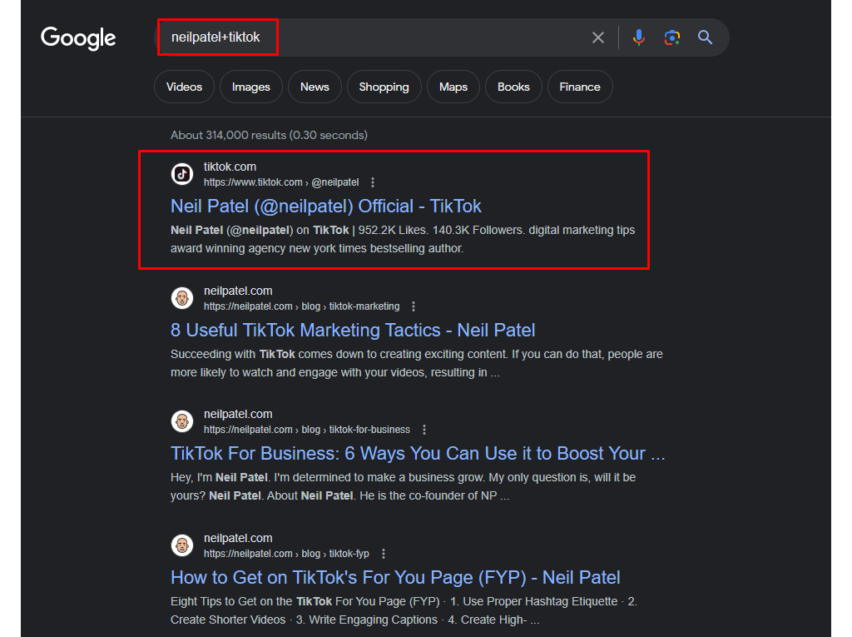Click snippet starting Succeeding with TikTok
Viewport: 852px width, 637px height.
point(417,363)
